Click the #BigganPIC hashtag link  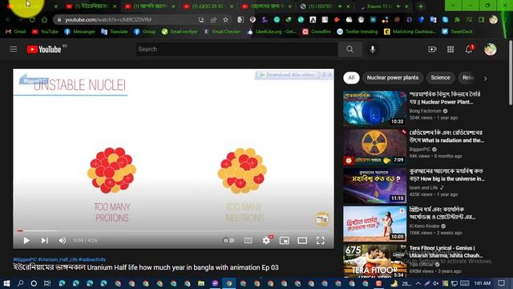[x=25, y=259]
